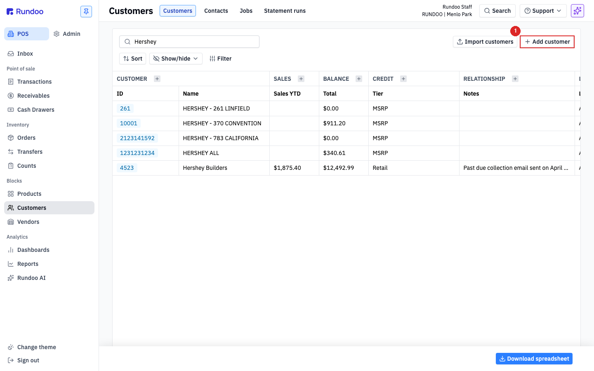
Task: Click the Orders box icon
Action: (x=11, y=138)
